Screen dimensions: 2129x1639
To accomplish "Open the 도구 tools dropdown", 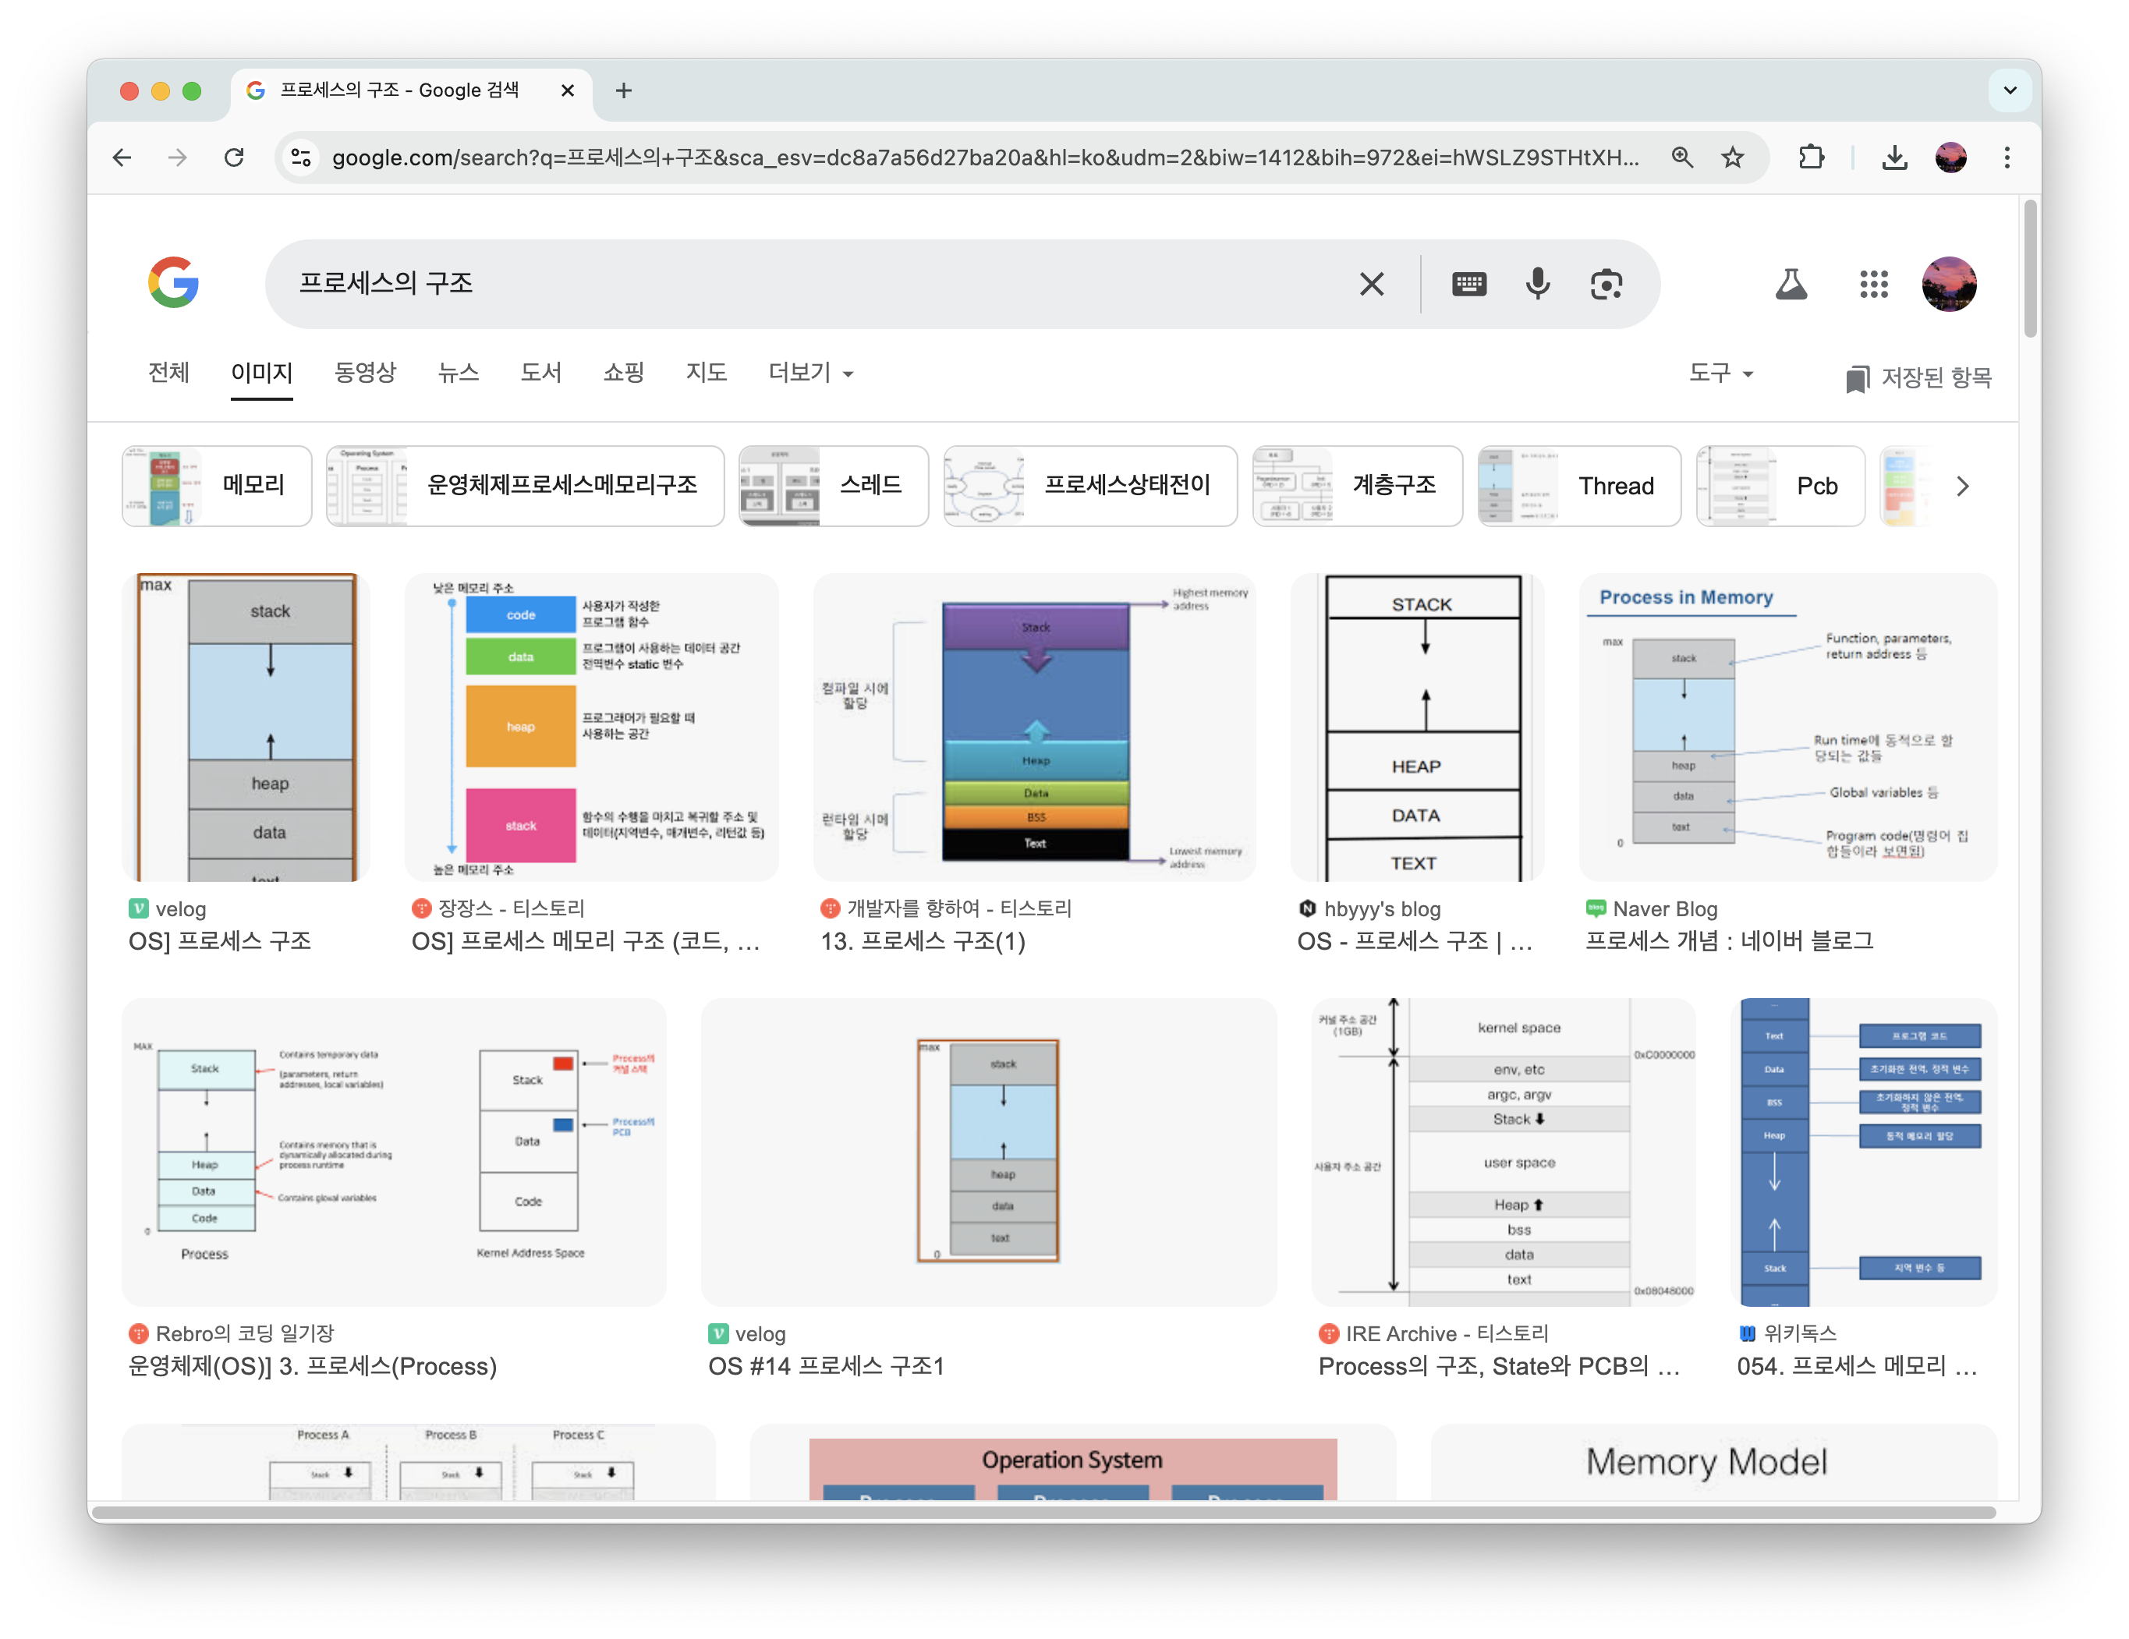I will [x=1720, y=372].
